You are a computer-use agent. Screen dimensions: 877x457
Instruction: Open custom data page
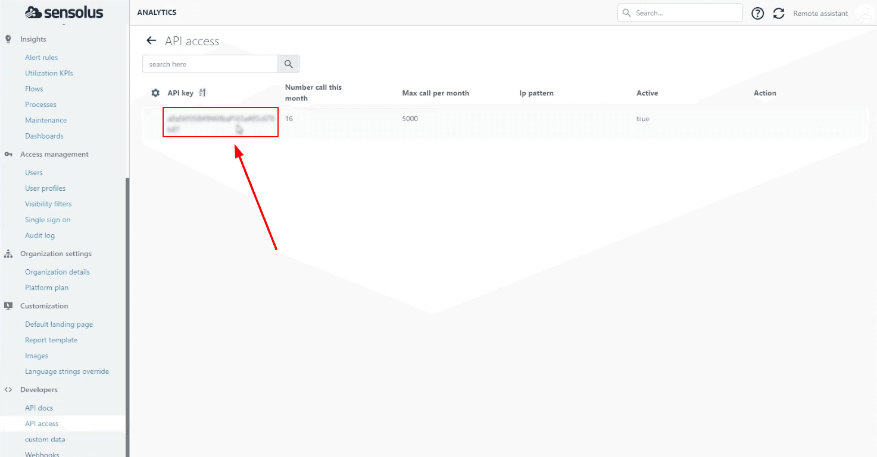[x=45, y=440]
